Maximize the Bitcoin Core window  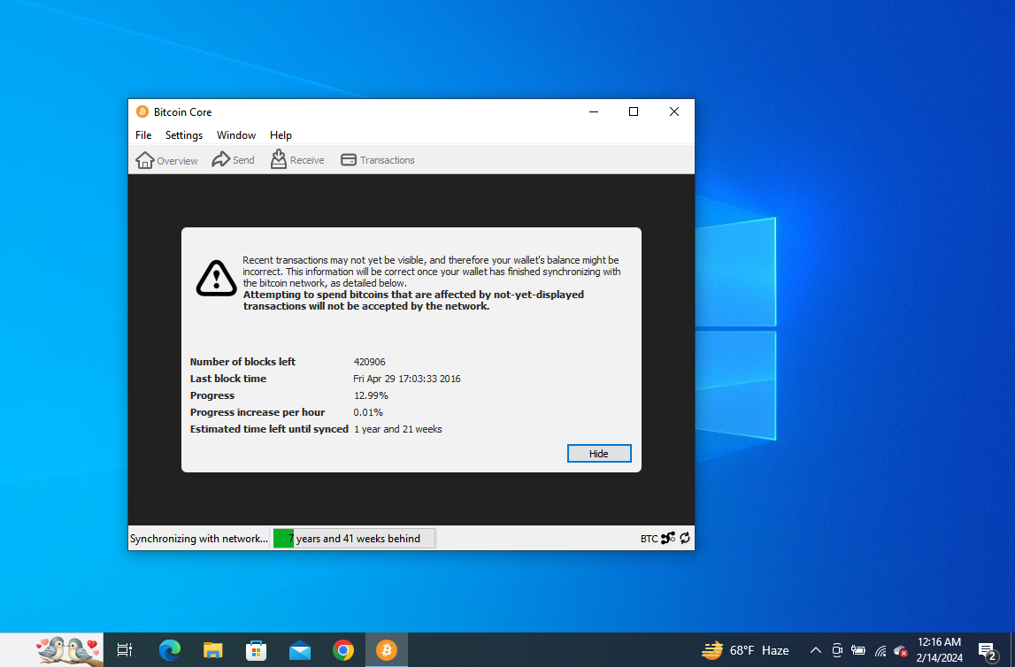click(634, 112)
